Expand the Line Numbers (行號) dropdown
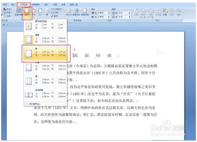 (55, 12)
